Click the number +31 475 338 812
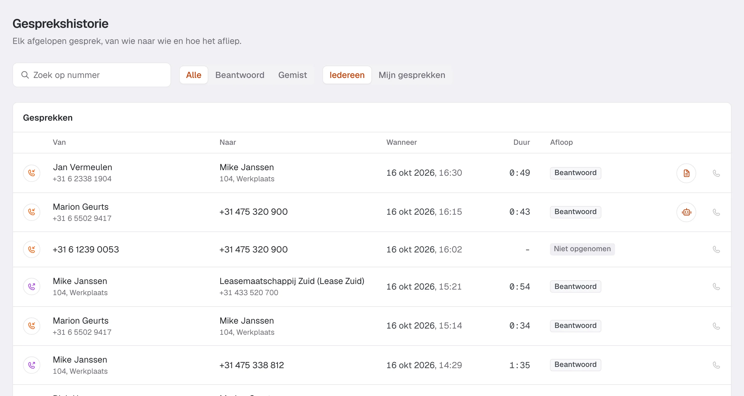 (252, 365)
